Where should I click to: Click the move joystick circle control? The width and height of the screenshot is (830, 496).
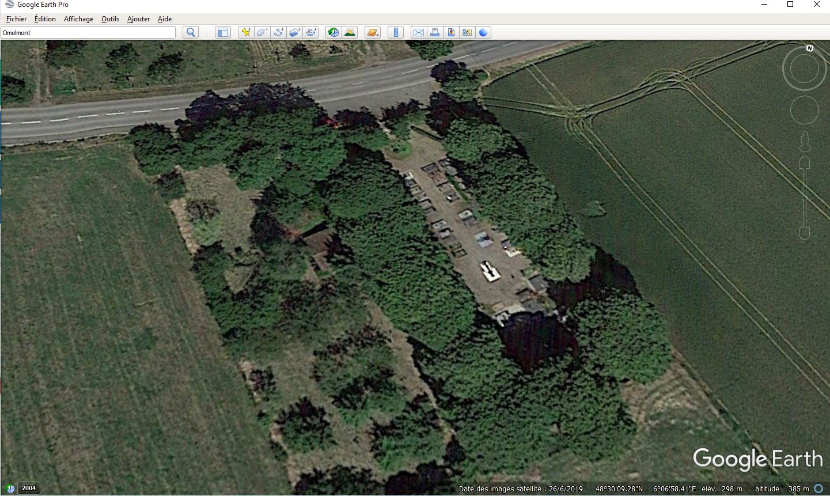click(x=804, y=110)
